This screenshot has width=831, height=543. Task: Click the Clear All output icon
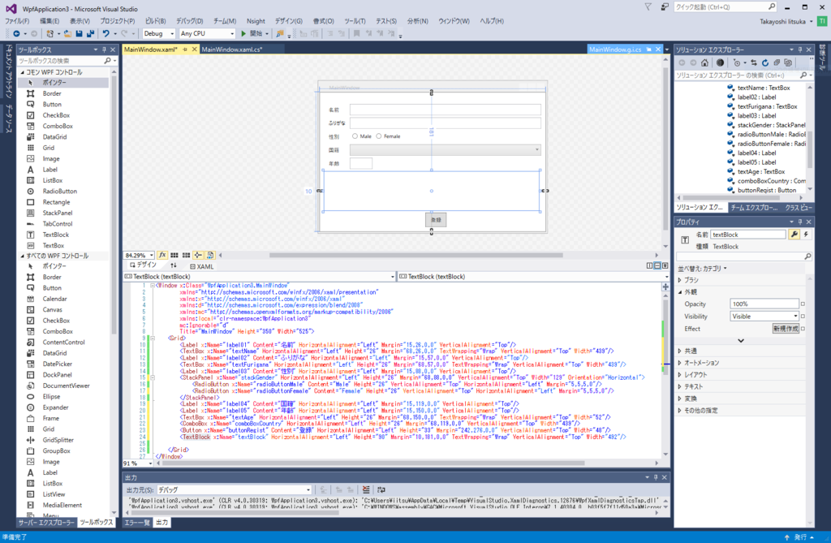(366, 490)
